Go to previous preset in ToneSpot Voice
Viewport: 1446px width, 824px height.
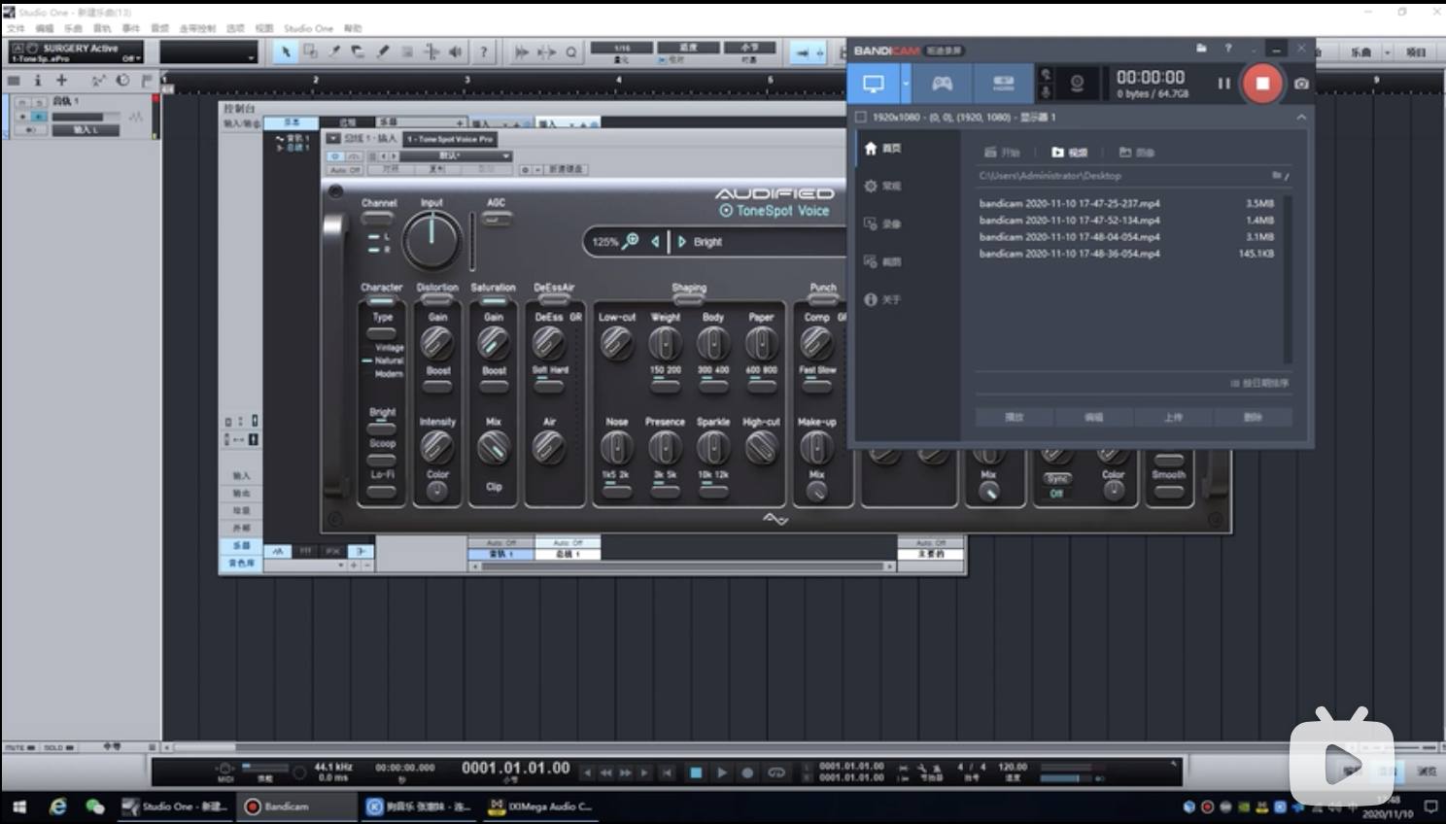(x=655, y=241)
